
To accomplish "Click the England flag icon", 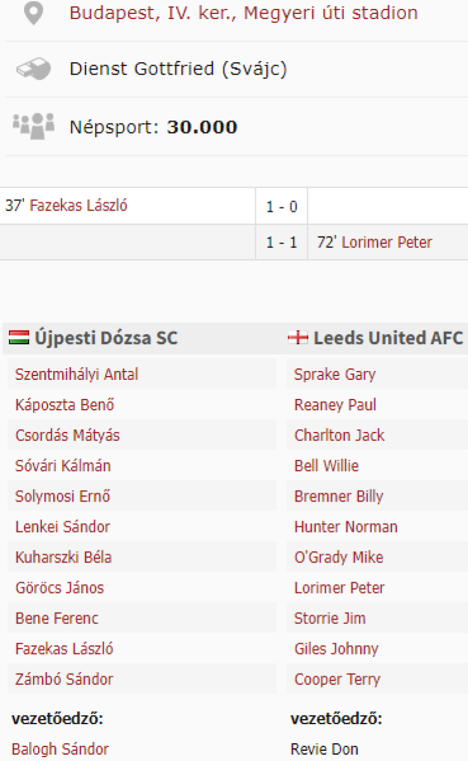I will pyautogui.click(x=298, y=338).
